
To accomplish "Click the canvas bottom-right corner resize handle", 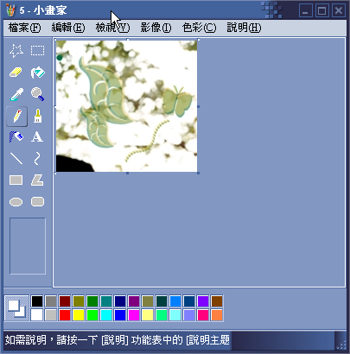I will pyautogui.click(x=198, y=173).
